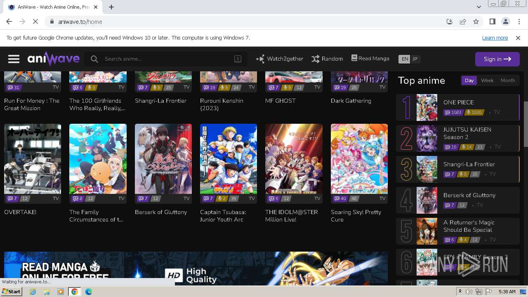Open a new browser tab
The image size is (528, 297).
(x=111, y=7)
